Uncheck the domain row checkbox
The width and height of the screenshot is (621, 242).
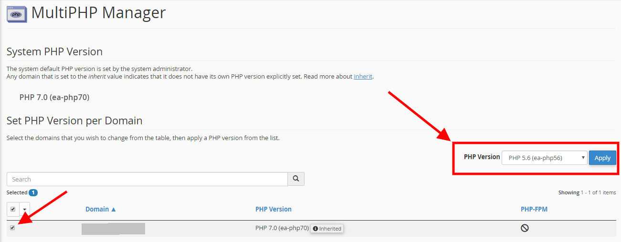click(12, 228)
